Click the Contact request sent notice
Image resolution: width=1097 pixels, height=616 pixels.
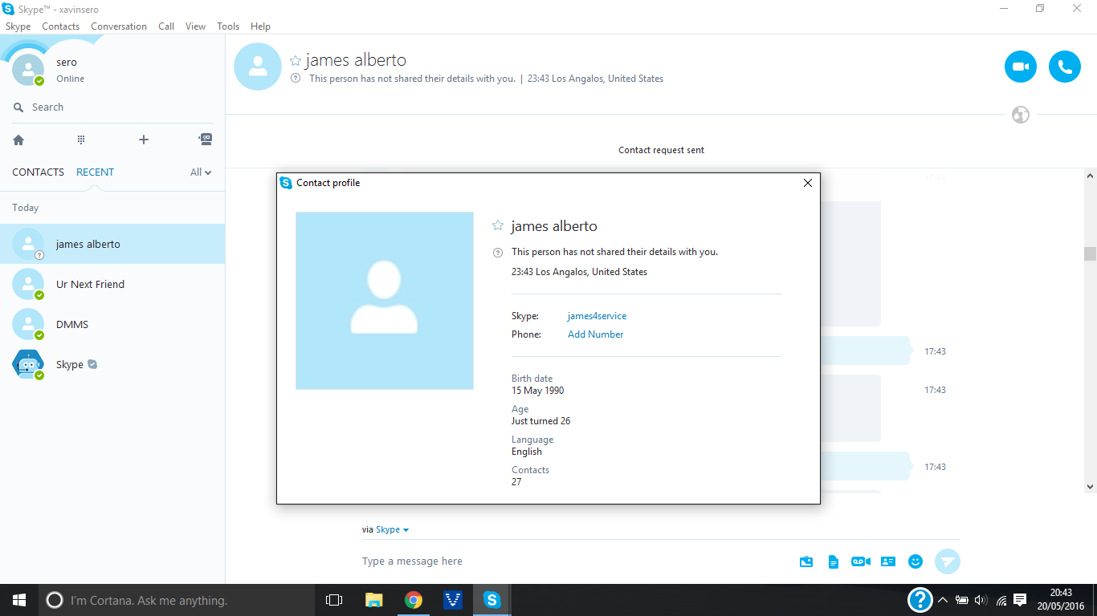pyautogui.click(x=661, y=150)
